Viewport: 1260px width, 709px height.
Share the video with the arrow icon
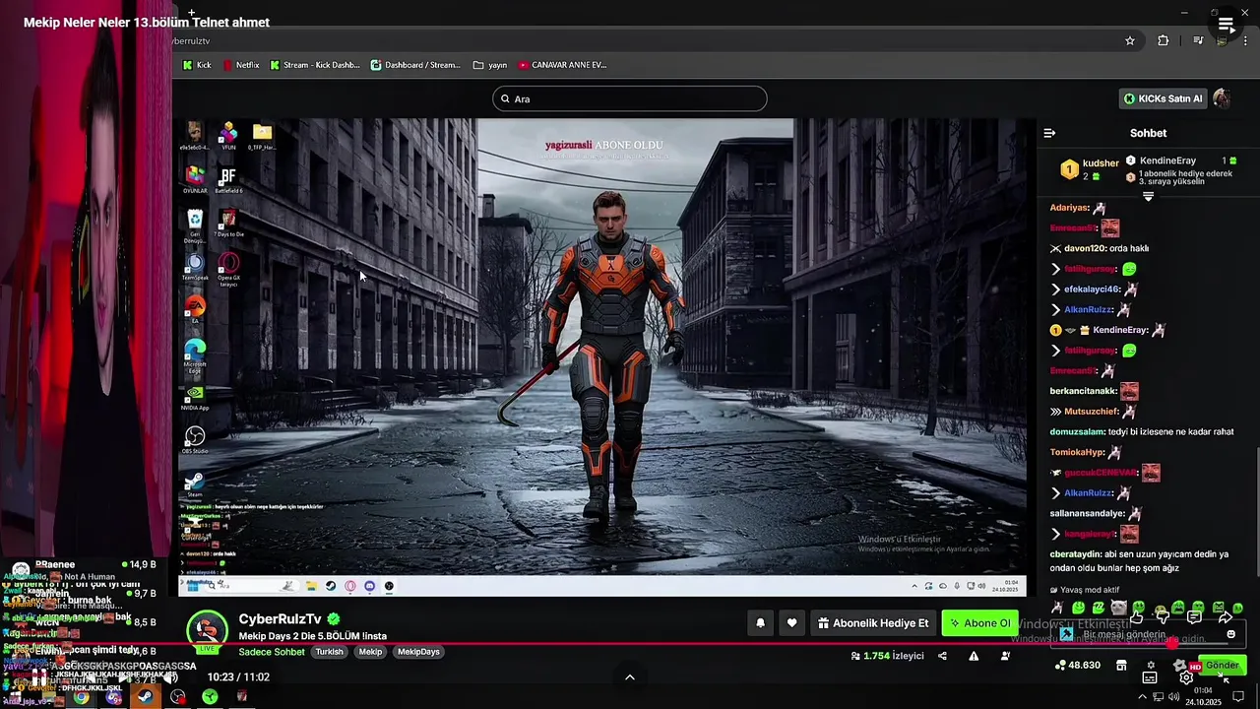pyautogui.click(x=1226, y=617)
